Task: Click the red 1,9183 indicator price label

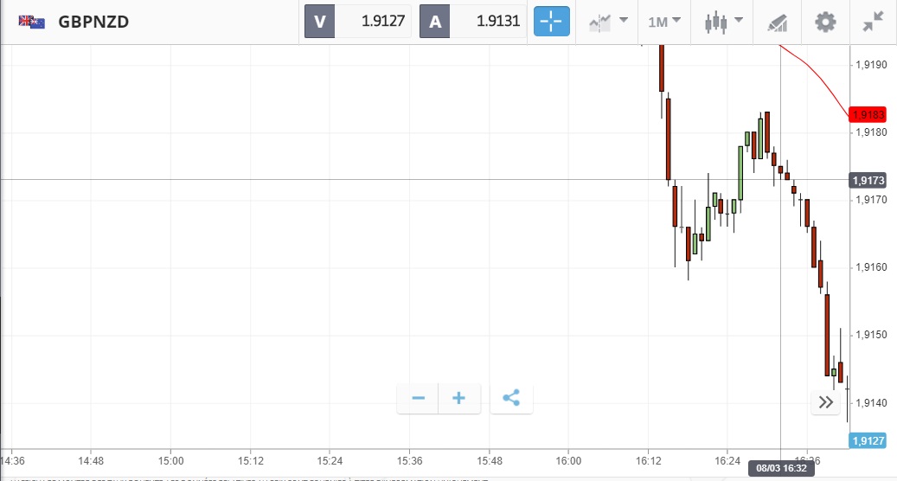Action: coord(868,115)
